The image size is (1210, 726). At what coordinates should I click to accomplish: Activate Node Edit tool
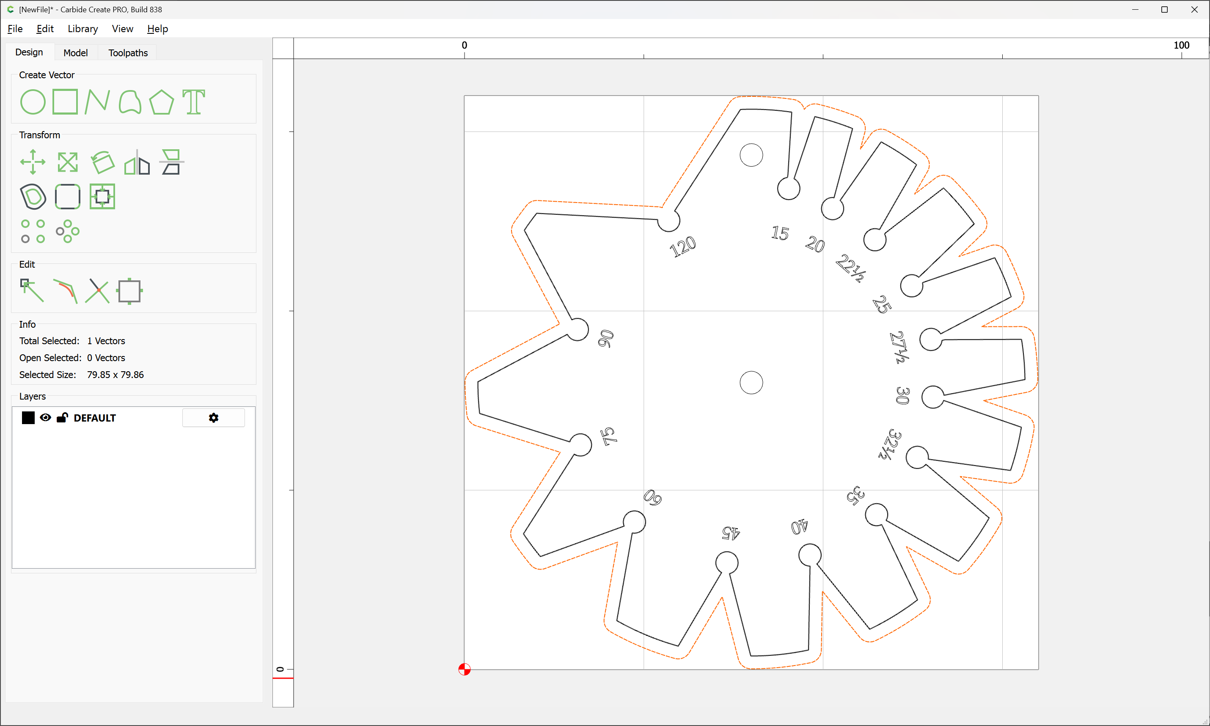[x=32, y=291]
